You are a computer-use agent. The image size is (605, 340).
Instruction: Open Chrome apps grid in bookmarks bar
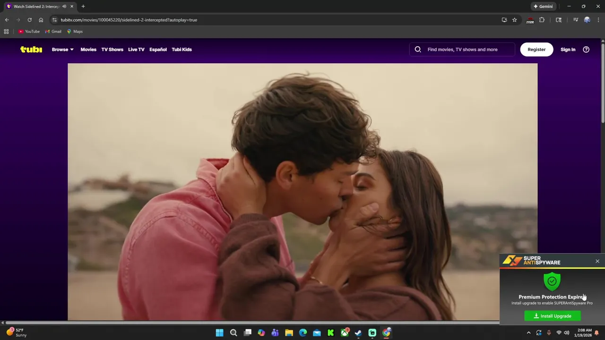coord(6,32)
